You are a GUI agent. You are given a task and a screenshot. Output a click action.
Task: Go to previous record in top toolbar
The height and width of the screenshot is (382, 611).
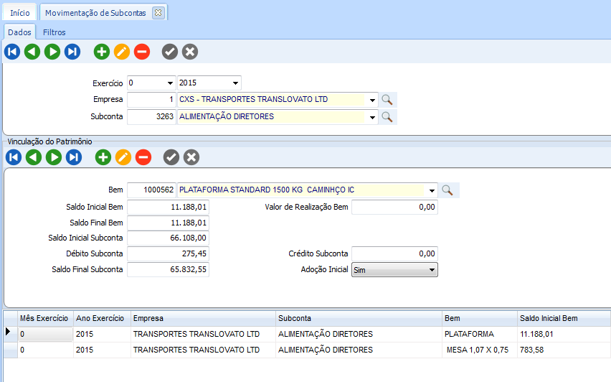32,52
